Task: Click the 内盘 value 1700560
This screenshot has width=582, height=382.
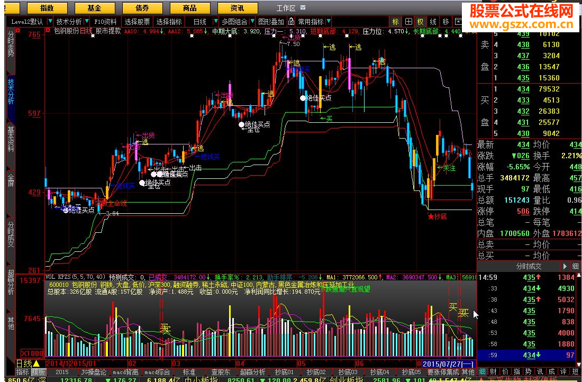Action: [514, 233]
